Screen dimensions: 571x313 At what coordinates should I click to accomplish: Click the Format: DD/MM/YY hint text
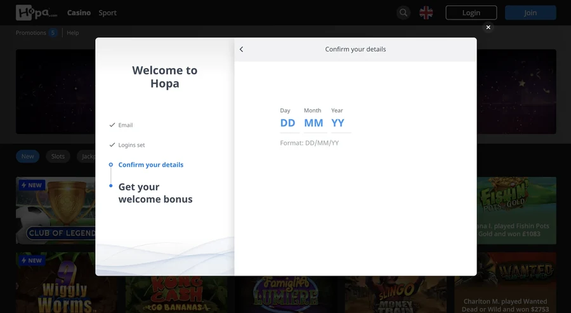[x=309, y=143]
